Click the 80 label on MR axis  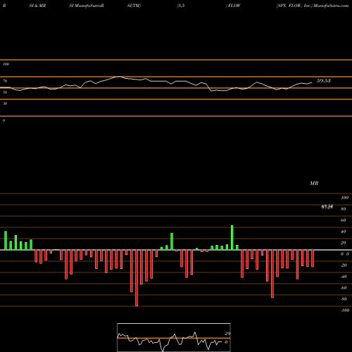point(344,209)
